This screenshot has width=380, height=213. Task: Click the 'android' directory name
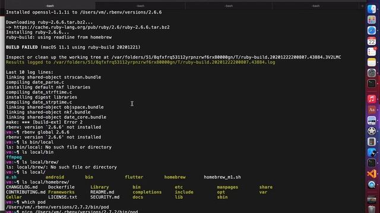(x=55, y=177)
